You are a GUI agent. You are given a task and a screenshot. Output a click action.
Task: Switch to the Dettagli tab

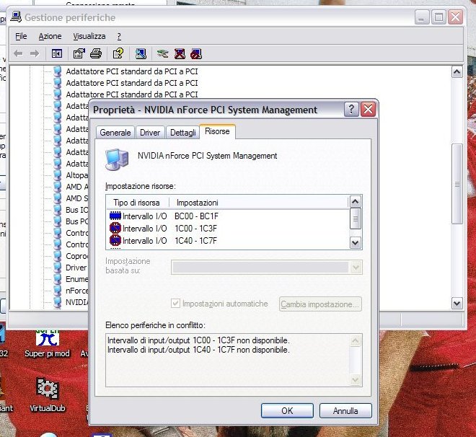point(182,133)
